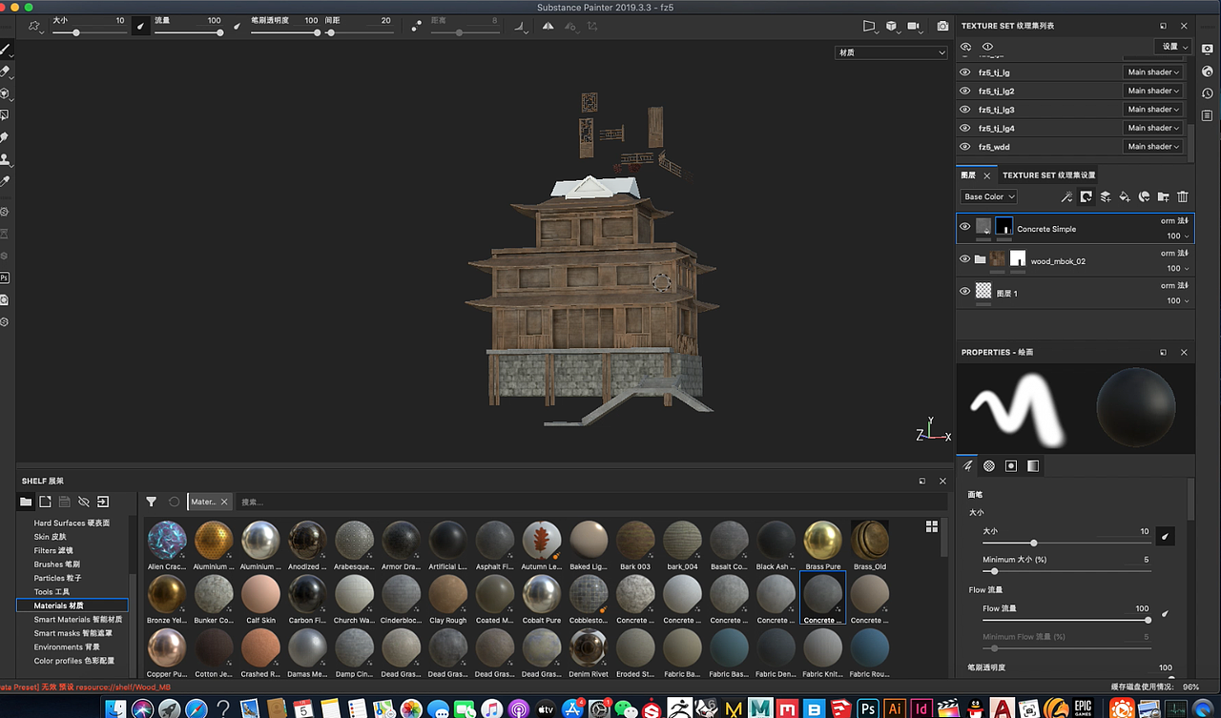
Task: Open opacity dropdown of Concrete Simple layer
Action: 1178,236
